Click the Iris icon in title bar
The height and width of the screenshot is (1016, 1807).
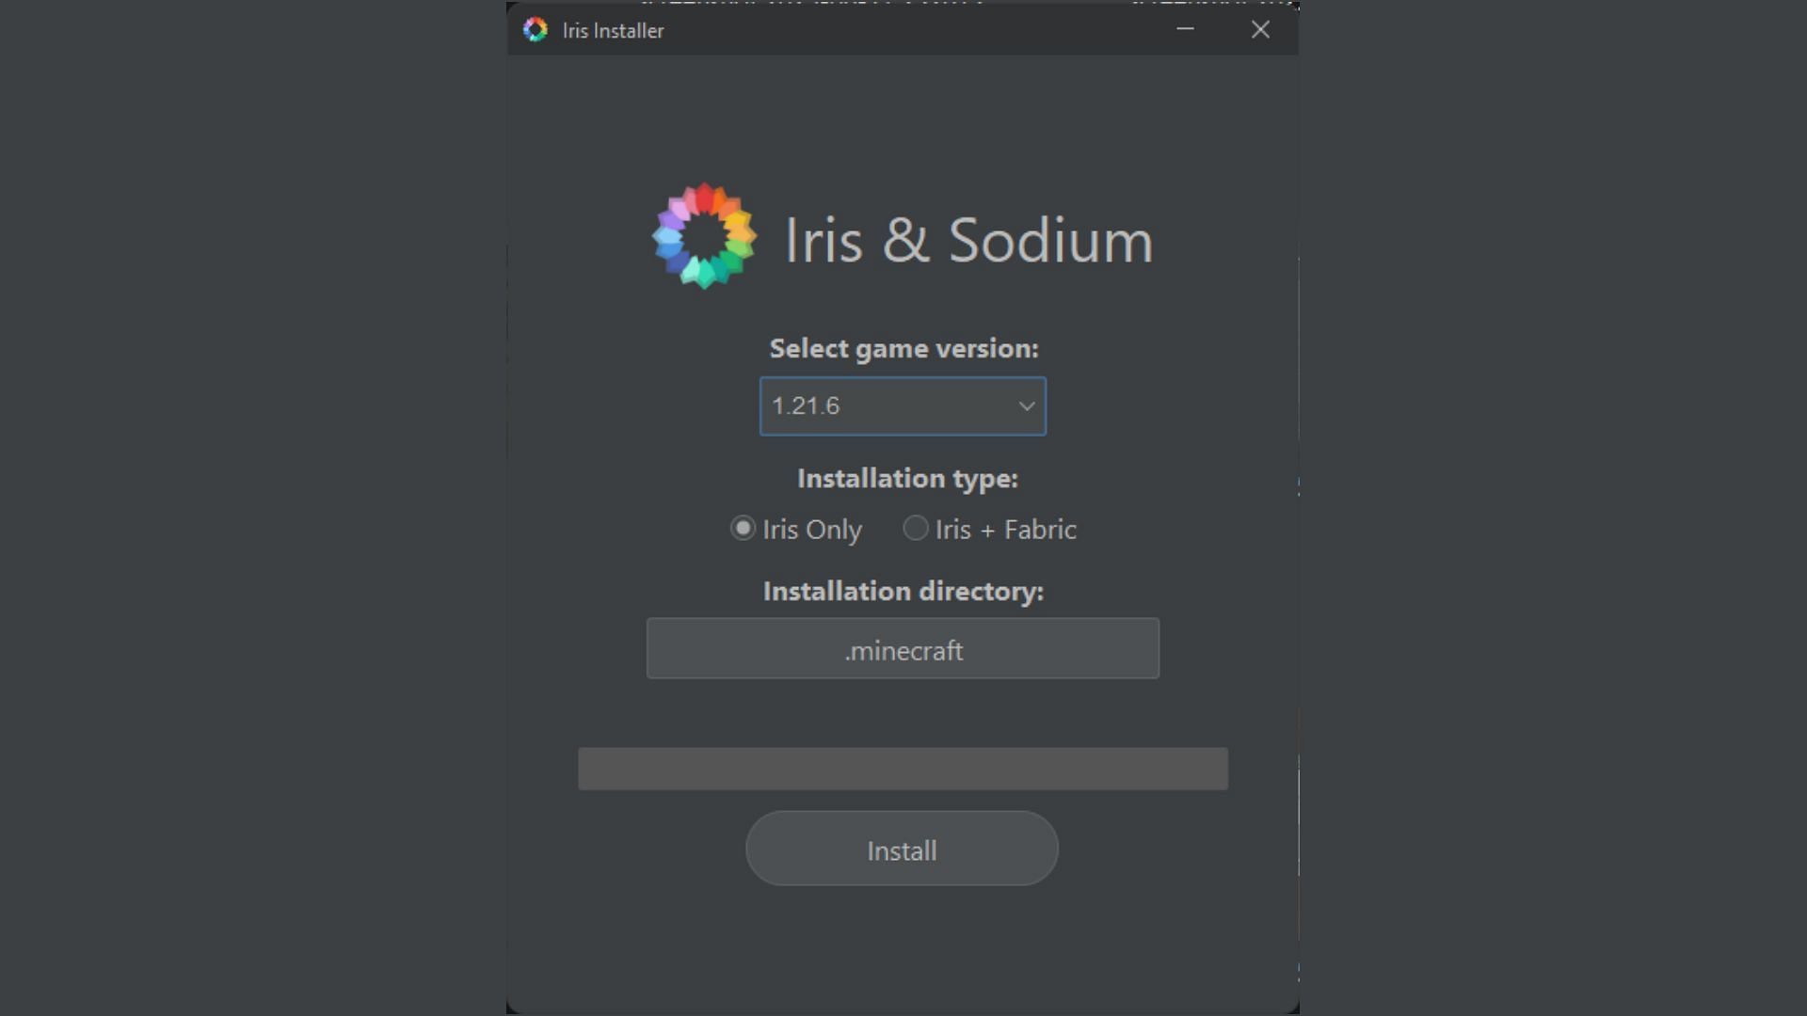536,30
